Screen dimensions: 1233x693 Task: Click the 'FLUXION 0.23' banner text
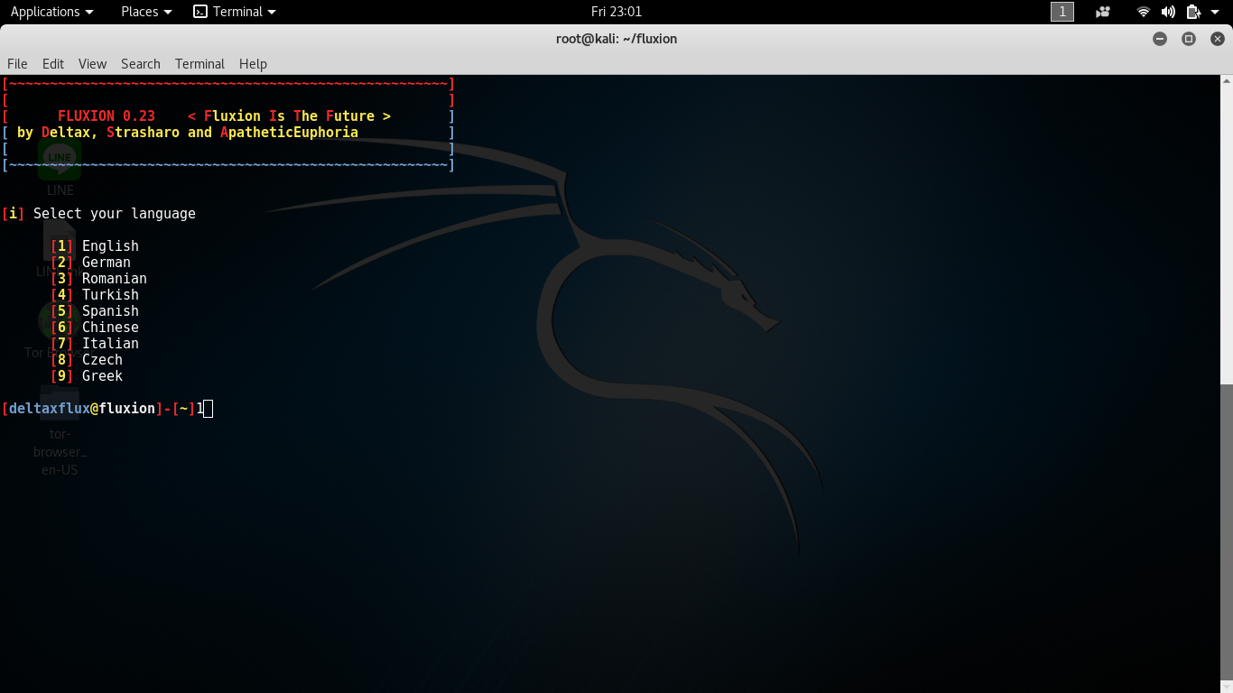coord(107,116)
